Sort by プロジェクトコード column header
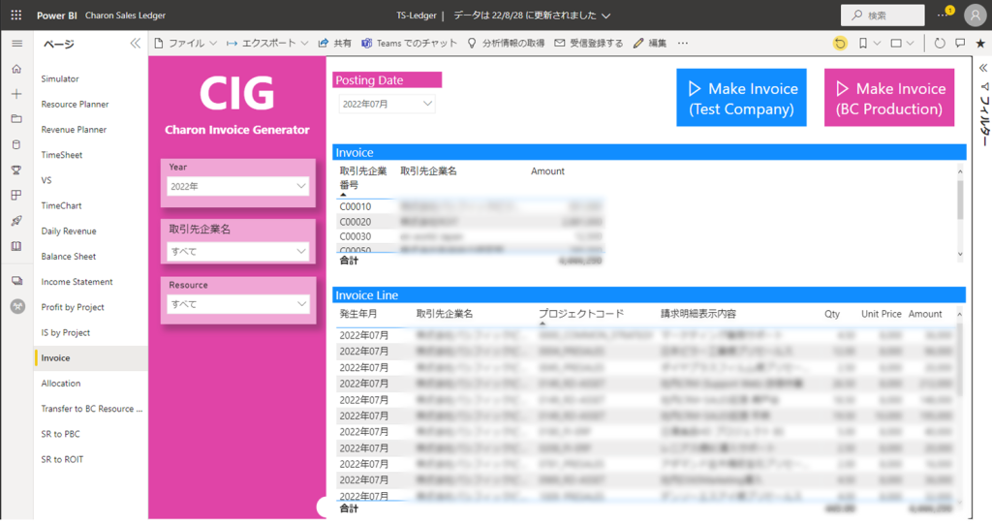This screenshot has height=524, width=992. click(x=581, y=313)
